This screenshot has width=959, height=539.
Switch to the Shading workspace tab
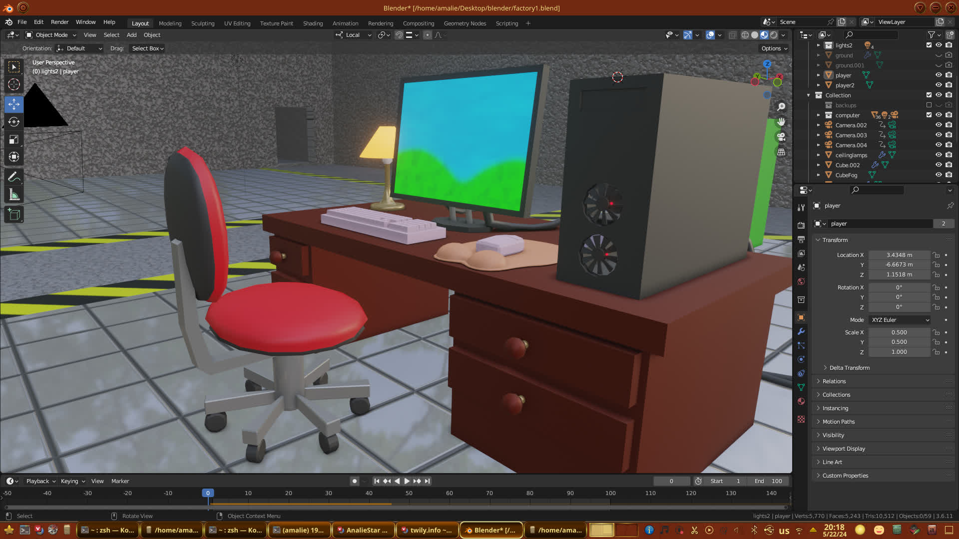pos(313,23)
